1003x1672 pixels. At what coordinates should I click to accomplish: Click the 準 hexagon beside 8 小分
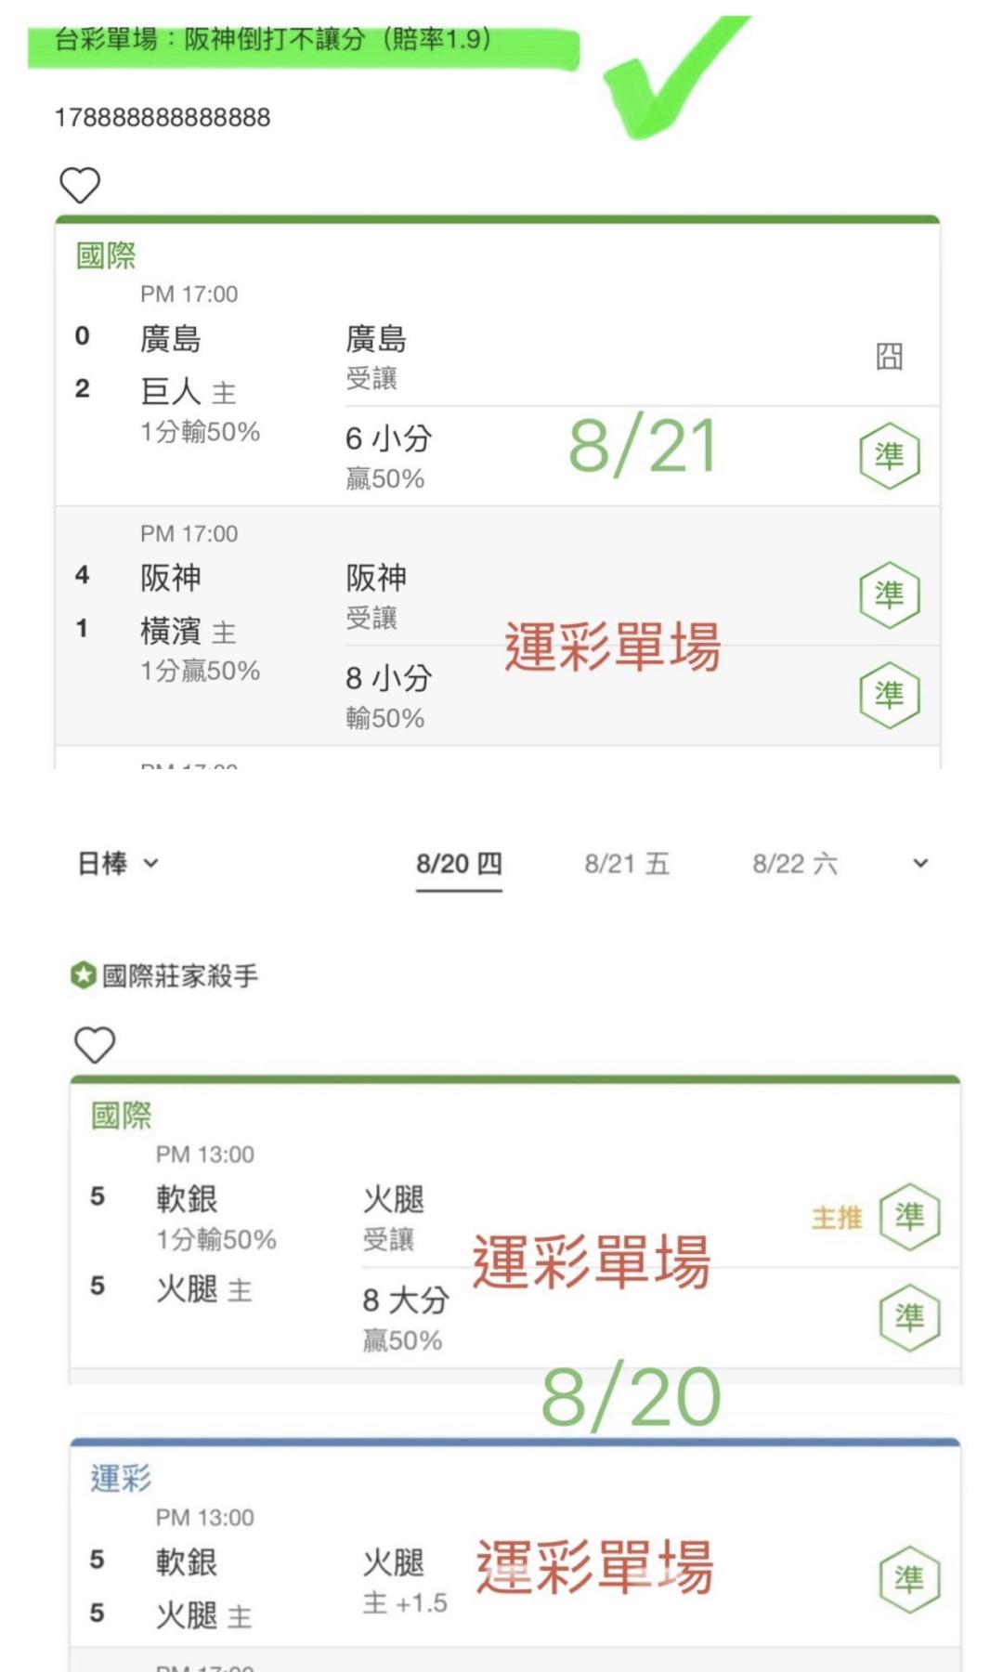889,695
